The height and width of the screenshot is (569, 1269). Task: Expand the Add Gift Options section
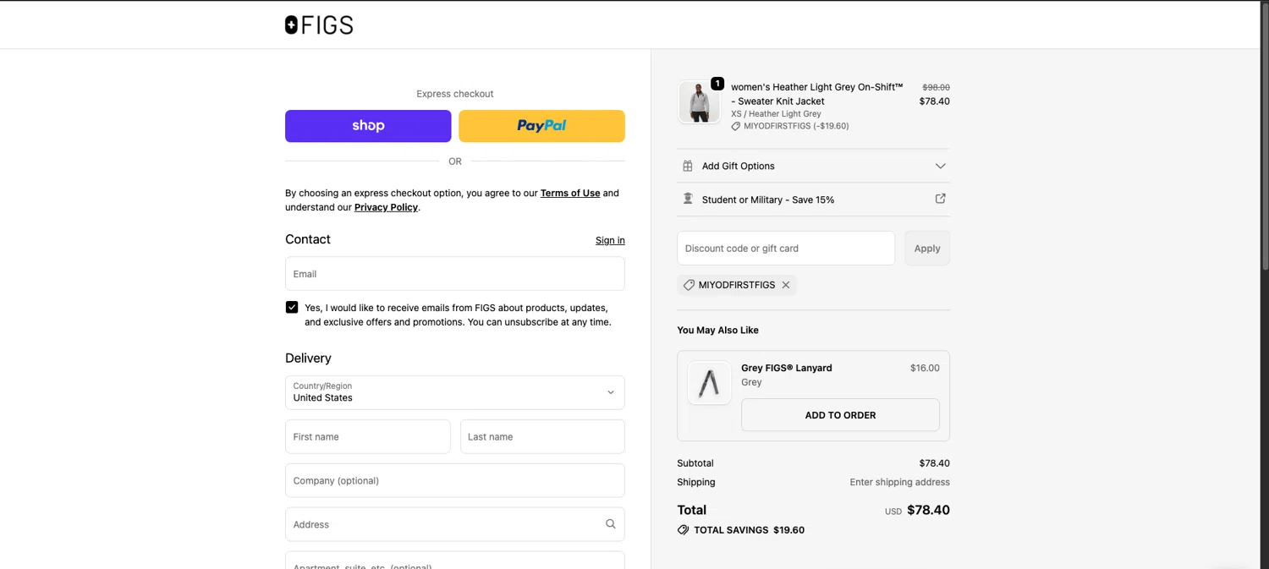pos(940,166)
